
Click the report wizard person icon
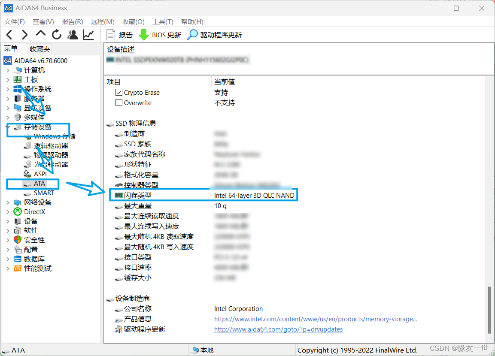point(72,35)
